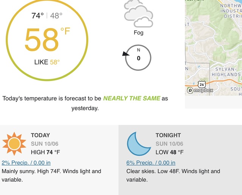
Task: Click the 48° low temperature in circle
Action: (56, 16)
